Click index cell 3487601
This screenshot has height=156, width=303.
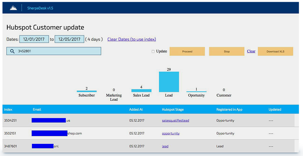click(x=10, y=146)
